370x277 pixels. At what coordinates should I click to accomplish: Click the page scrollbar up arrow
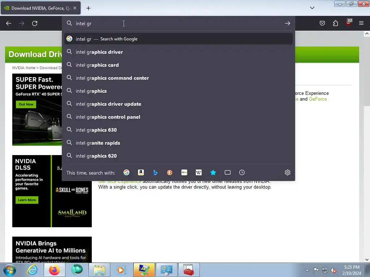(x=367, y=34)
